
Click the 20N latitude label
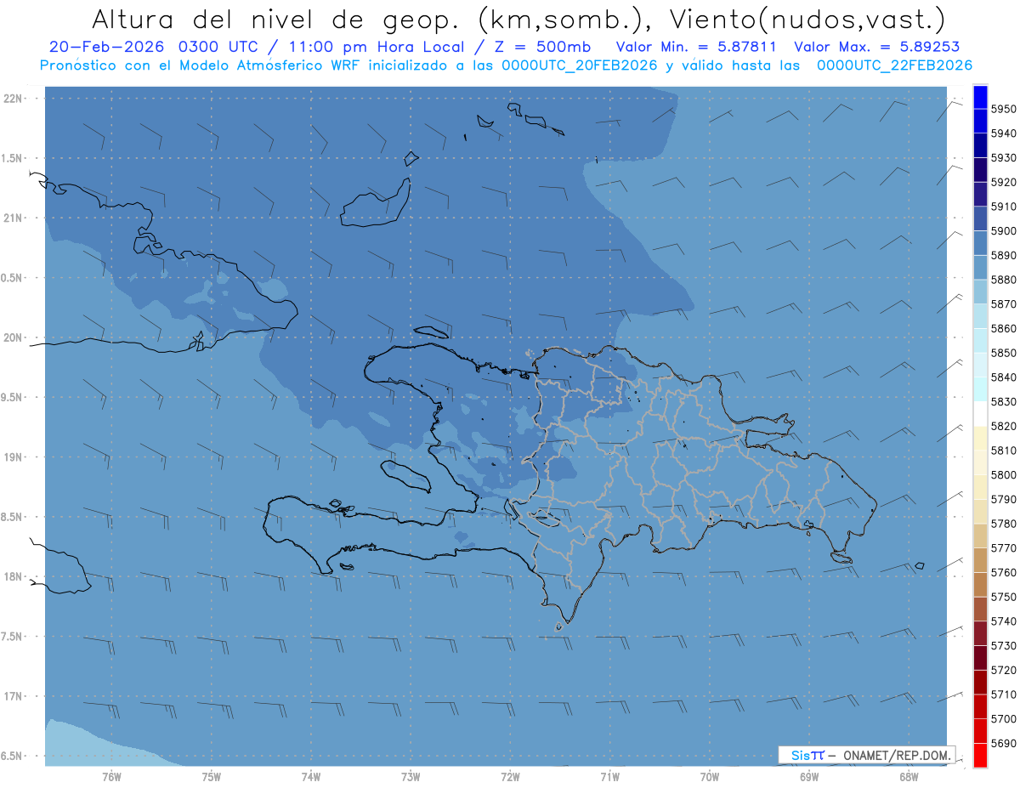tap(14, 337)
